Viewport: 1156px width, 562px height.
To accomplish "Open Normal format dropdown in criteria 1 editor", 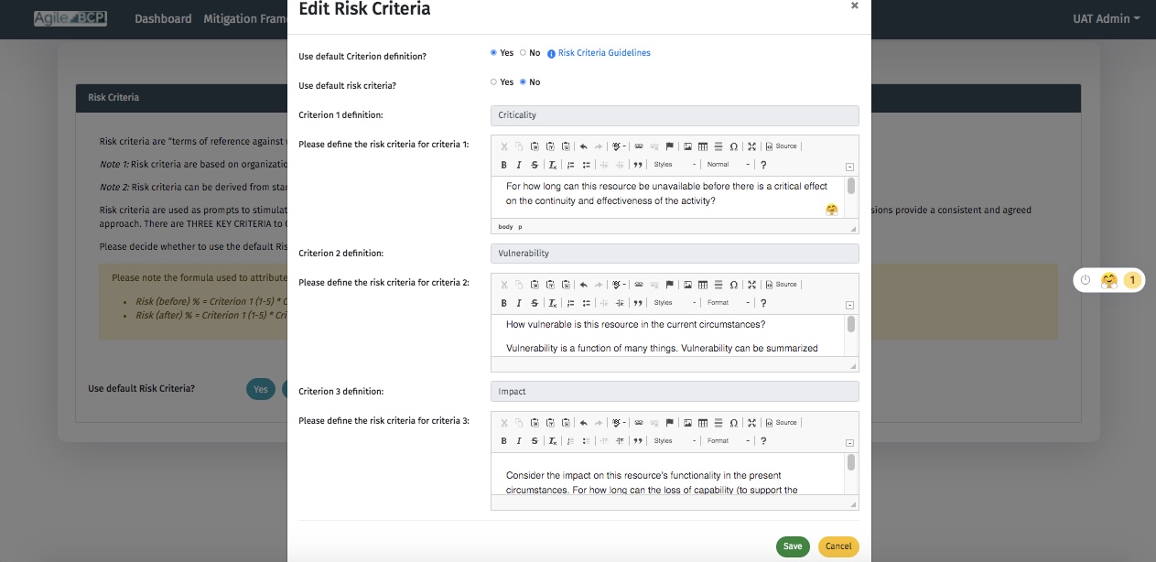I will pos(729,165).
